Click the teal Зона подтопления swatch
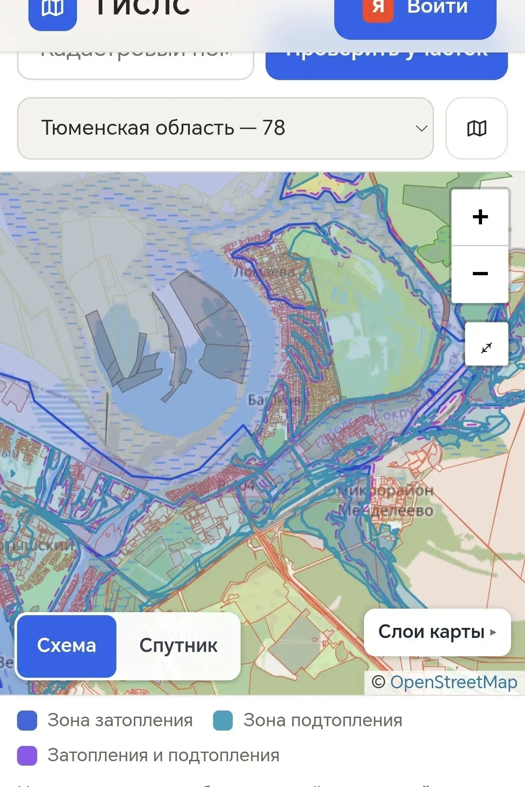 (223, 721)
